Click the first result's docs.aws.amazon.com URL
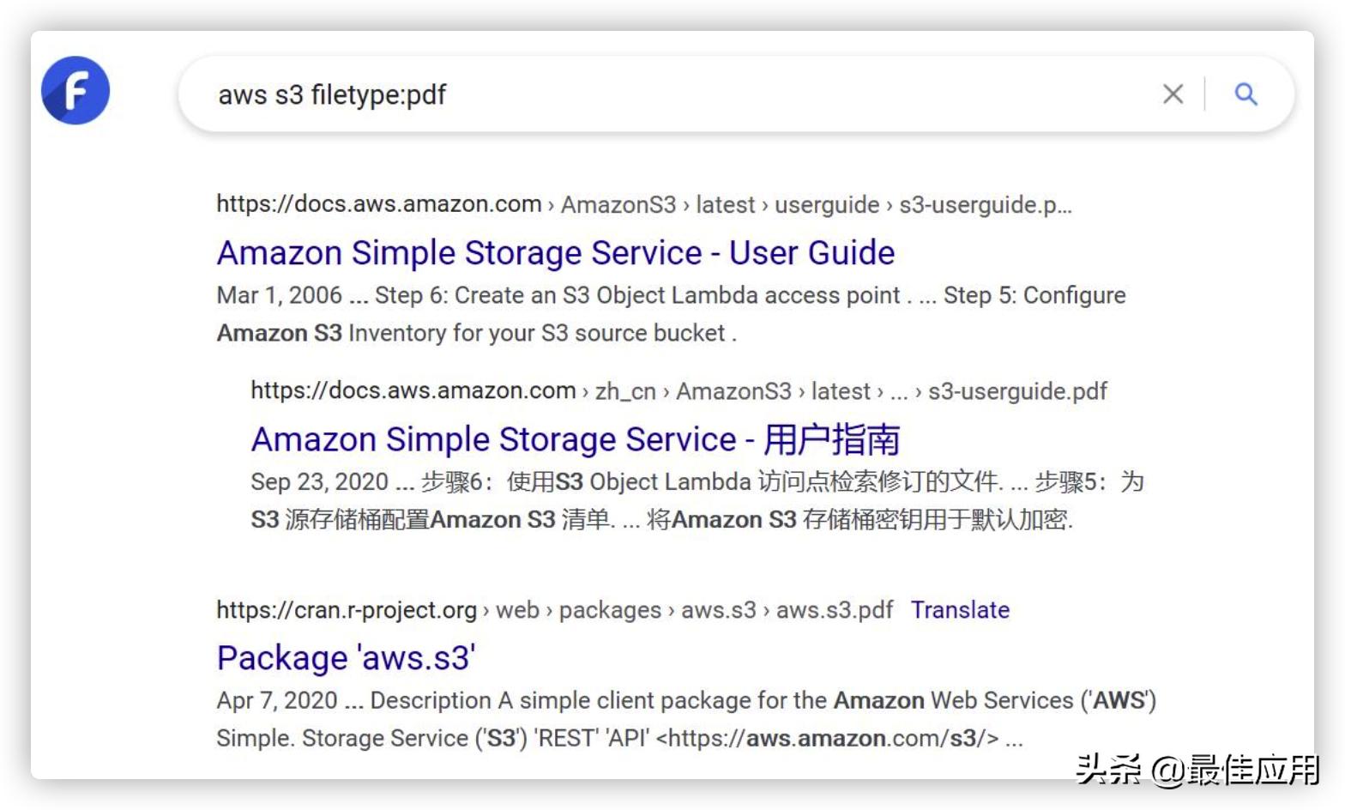The image size is (1345, 810). tap(378, 204)
